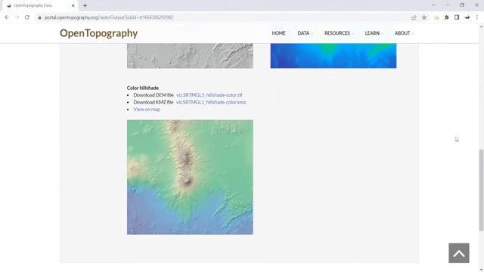Toggle the browser side panel icon
This screenshot has width=484, height=272.
coord(457,17)
